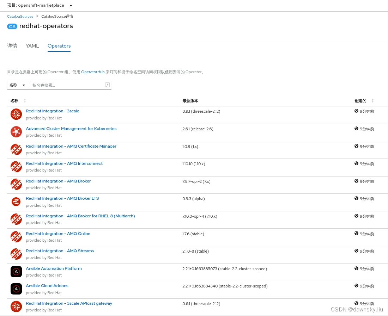Click version 7.10.0-opr-4 (7.10.x)
Viewport: 388px width, 316px height.
point(200,216)
